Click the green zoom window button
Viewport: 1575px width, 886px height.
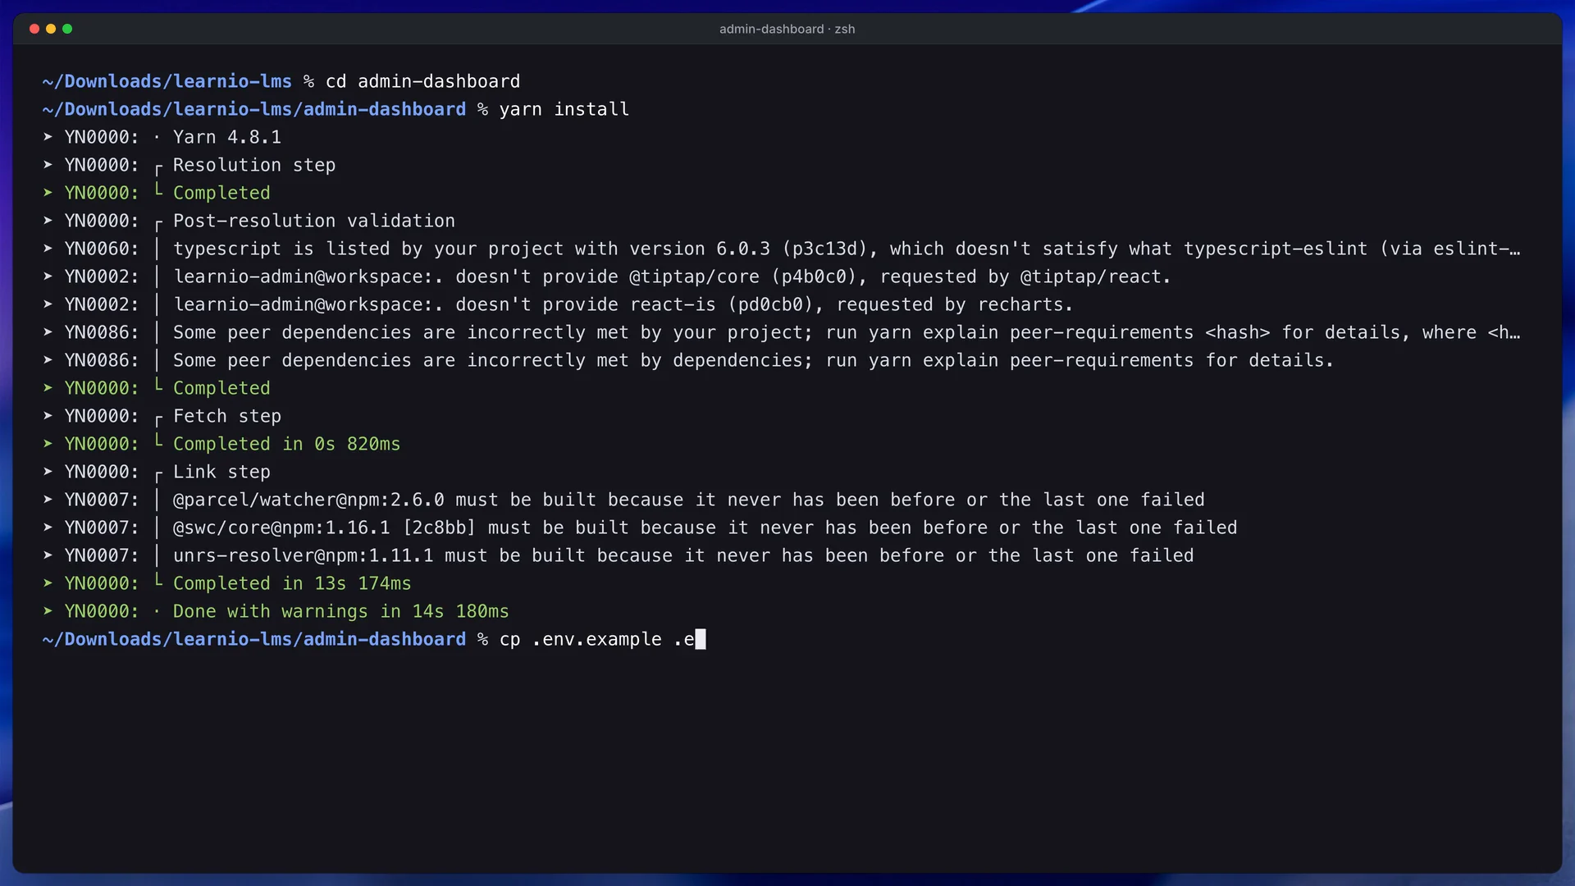pyautogui.click(x=67, y=29)
